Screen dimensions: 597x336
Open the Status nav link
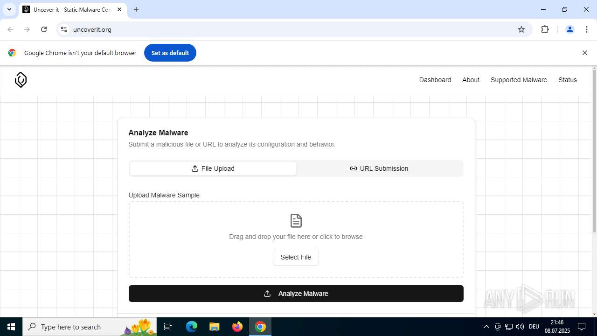[568, 80]
